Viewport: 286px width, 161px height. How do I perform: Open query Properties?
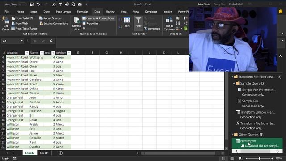90,23
